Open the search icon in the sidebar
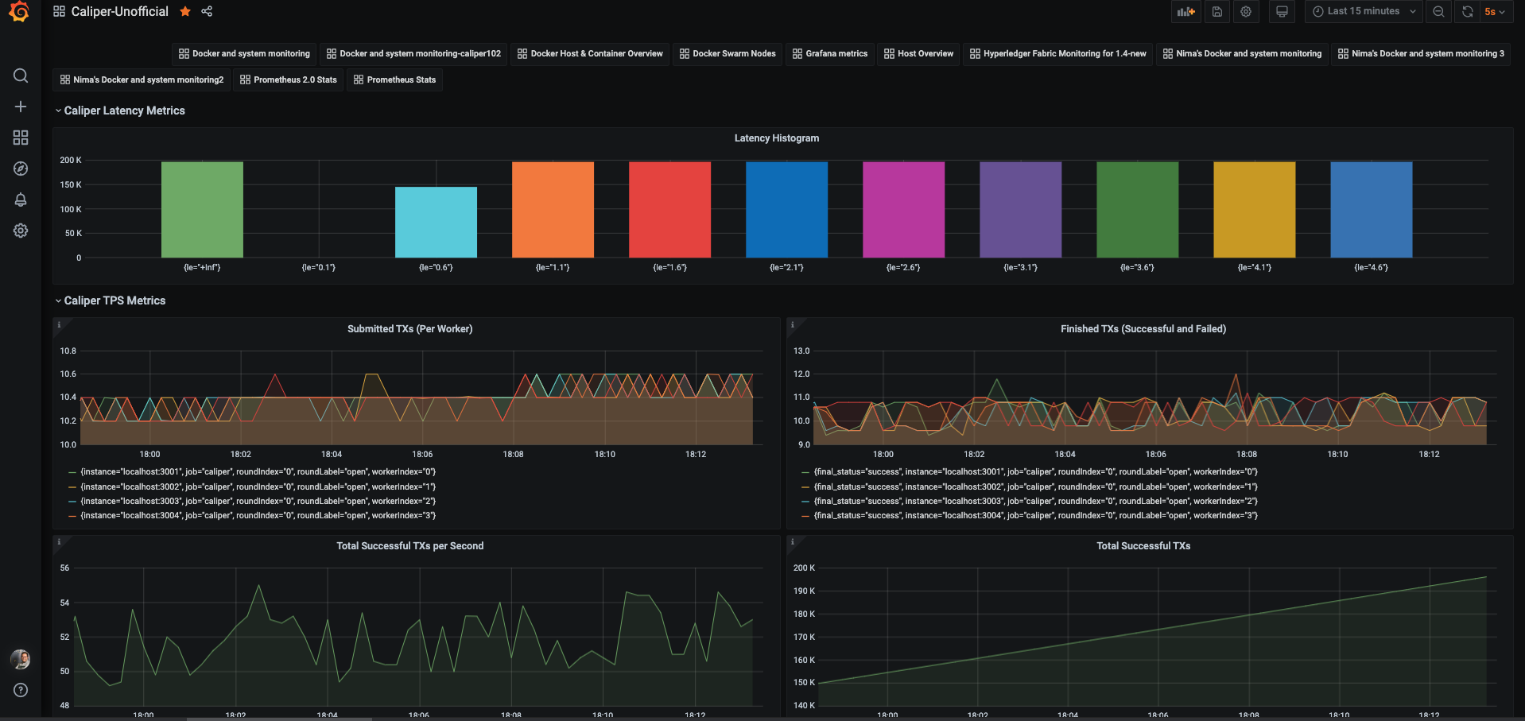The image size is (1525, 721). (21, 76)
